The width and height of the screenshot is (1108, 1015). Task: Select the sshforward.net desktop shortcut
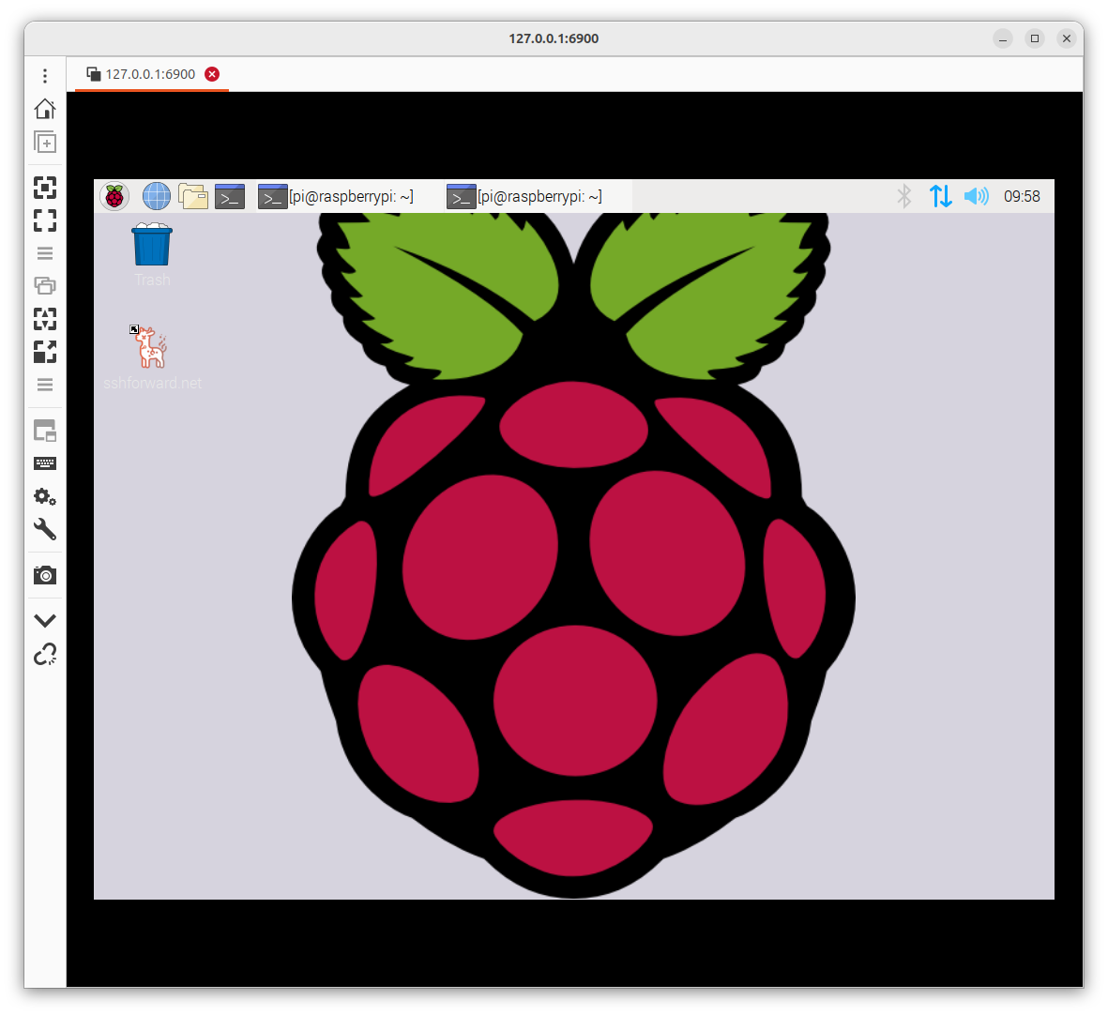coord(152,358)
